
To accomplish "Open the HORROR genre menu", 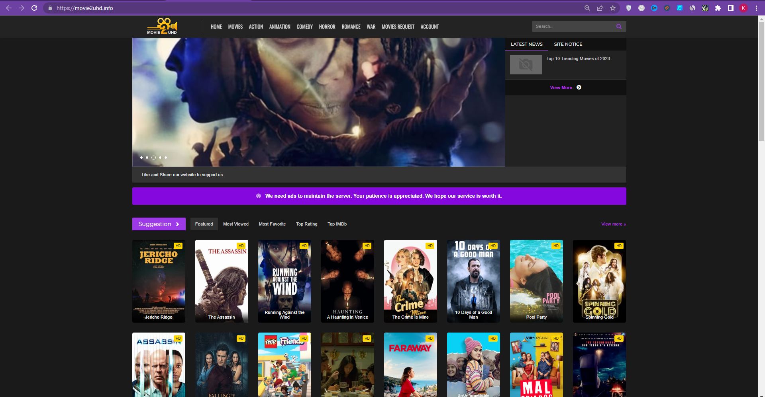I will [x=327, y=27].
